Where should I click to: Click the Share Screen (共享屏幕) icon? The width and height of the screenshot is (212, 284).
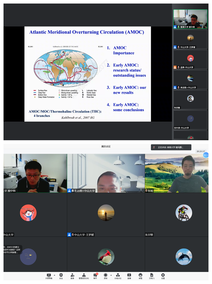point(49,275)
